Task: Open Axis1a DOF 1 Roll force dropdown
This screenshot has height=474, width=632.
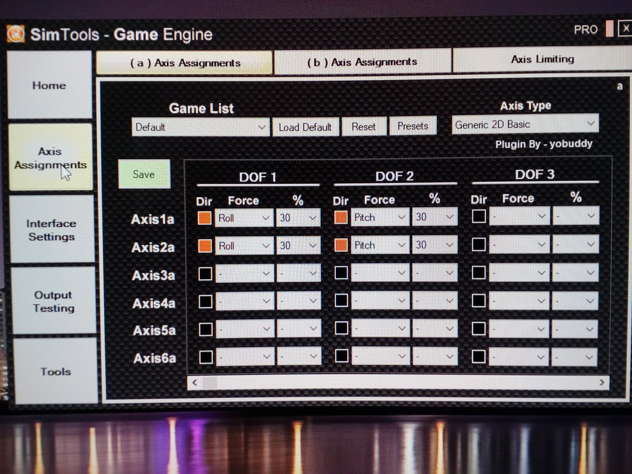Action: [x=244, y=218]
